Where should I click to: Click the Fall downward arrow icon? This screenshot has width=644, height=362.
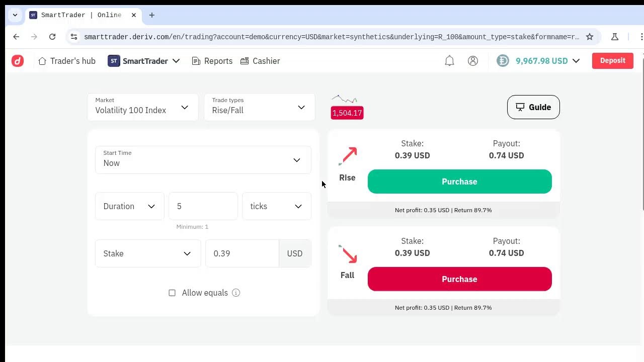coord(348,254)
